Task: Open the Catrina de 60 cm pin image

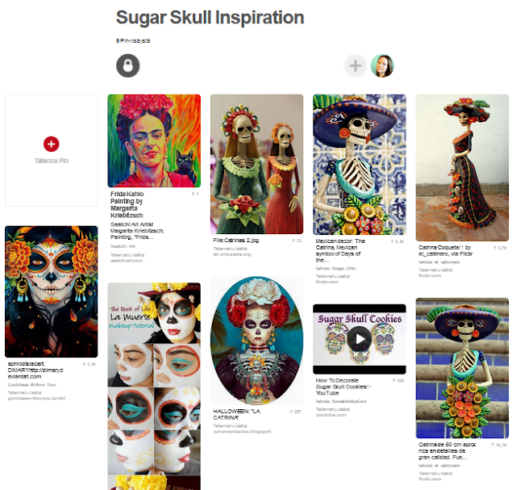Action: click(462, 368)
